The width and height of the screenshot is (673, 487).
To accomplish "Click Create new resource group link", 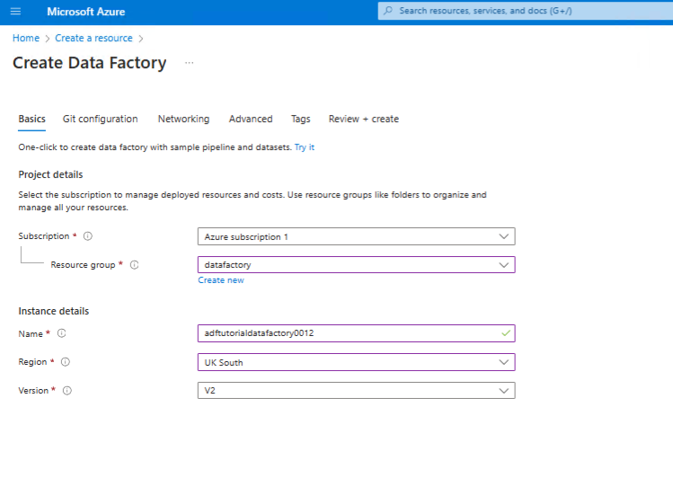I will [x=221, y=280].
